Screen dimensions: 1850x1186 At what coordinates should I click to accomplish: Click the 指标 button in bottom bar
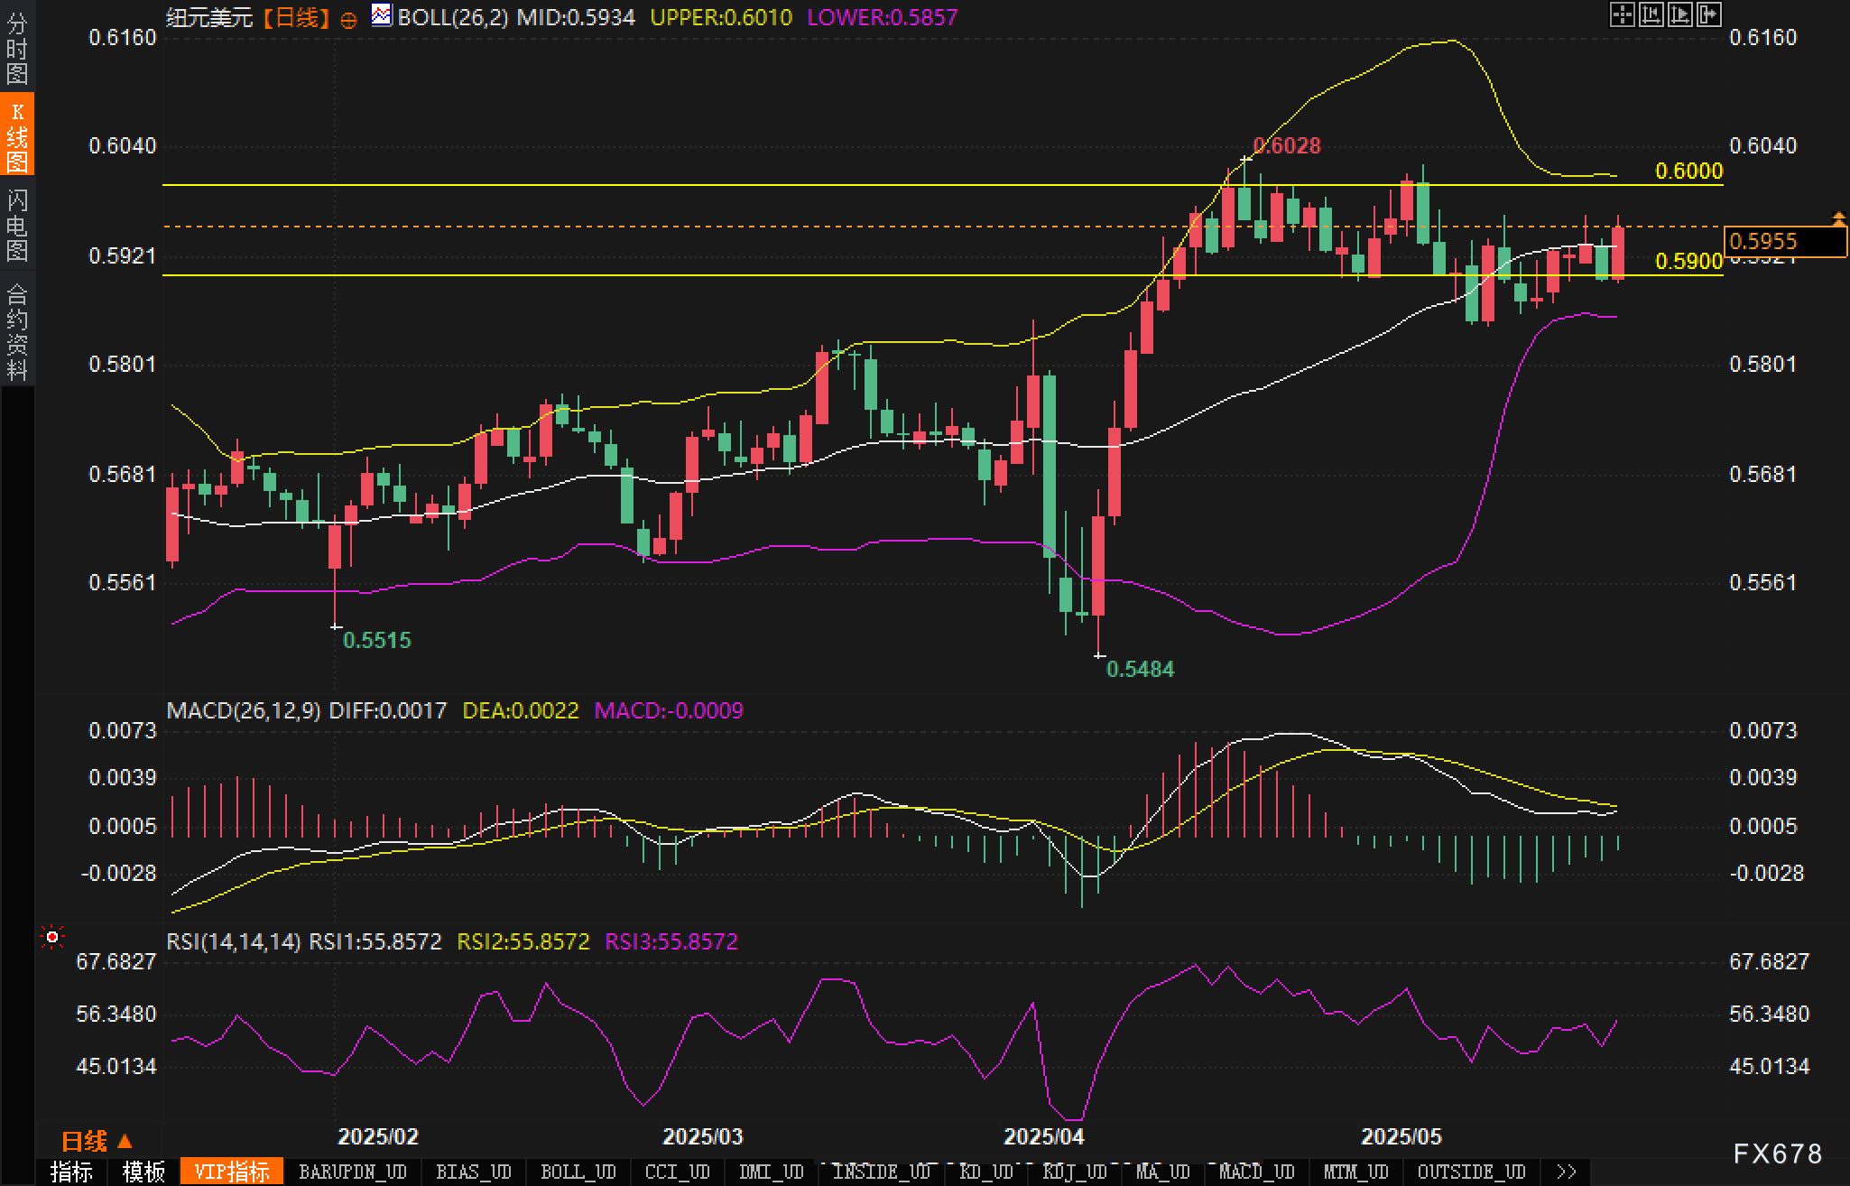72,1172
